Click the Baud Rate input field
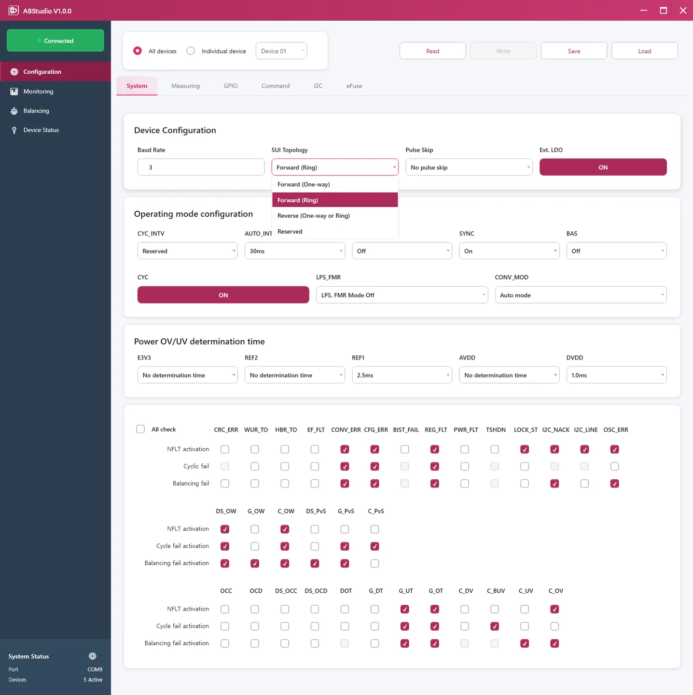The height and width of the screenshot is (695, 693). [x=201, y=167]
